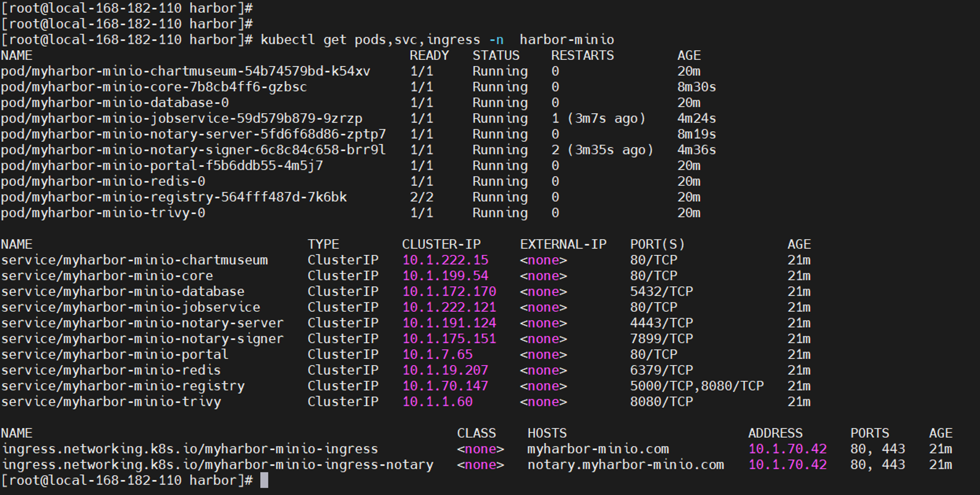Screen dimensions: 980x495
Task: Click the CLUSTER-IP column header
Action: 441,244
